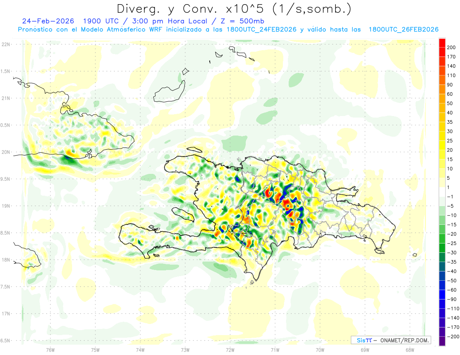The width and height of the screenshot is (460, 355).
Task: Click the latitude label '22N'
Action: coord(5,44)
